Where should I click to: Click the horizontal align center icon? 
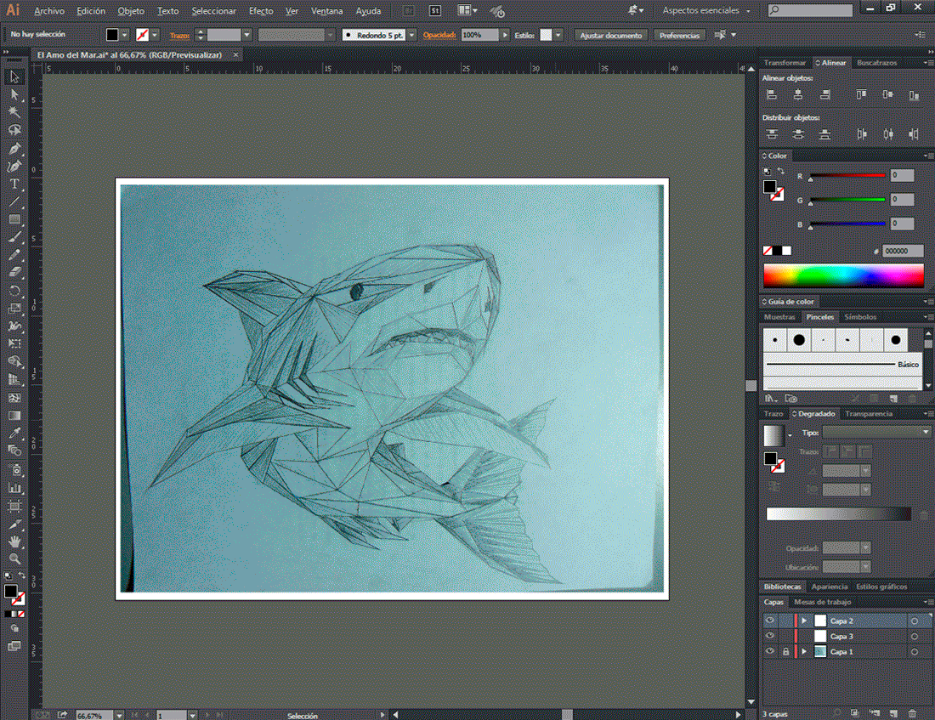[x=798, y=94]
